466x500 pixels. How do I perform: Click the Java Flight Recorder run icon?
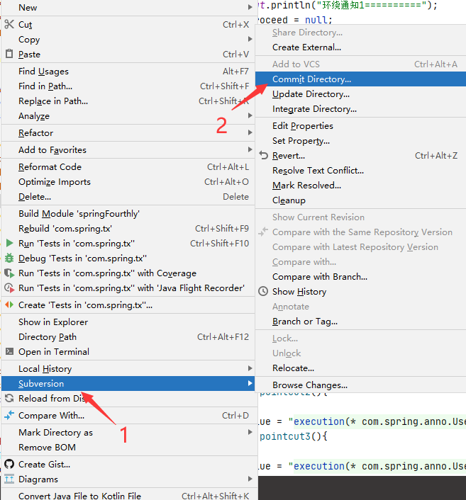pos(10,288)
